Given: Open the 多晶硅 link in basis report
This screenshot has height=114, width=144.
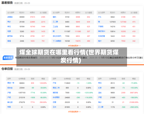Looking at the screenshot, I should [x=10, y=17].
